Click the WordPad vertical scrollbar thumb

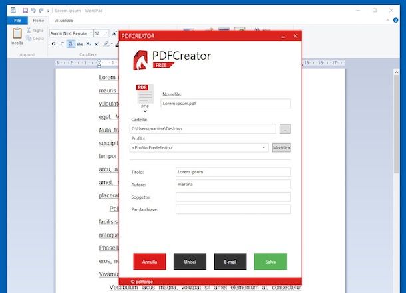(397, 124)
